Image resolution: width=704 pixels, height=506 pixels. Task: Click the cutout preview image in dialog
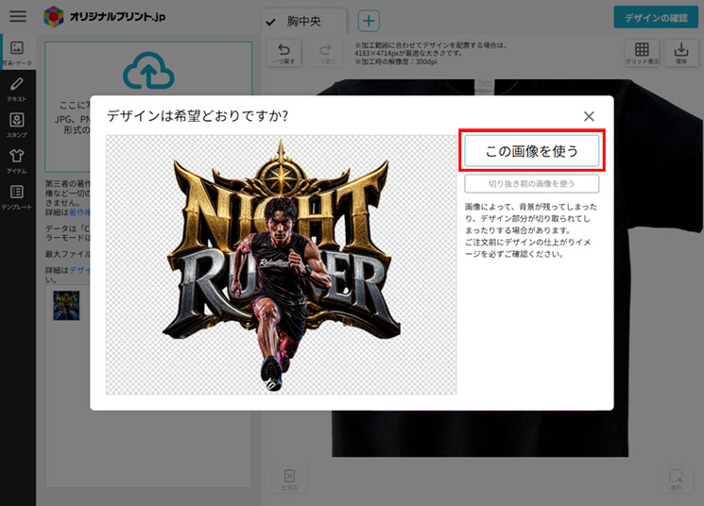pyautogui.click(x=281, y=264)
